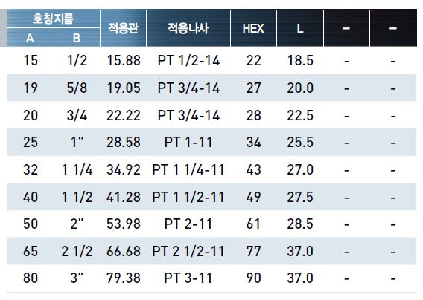Click the 호칭지름 header cell

click(x=53, y=19)
